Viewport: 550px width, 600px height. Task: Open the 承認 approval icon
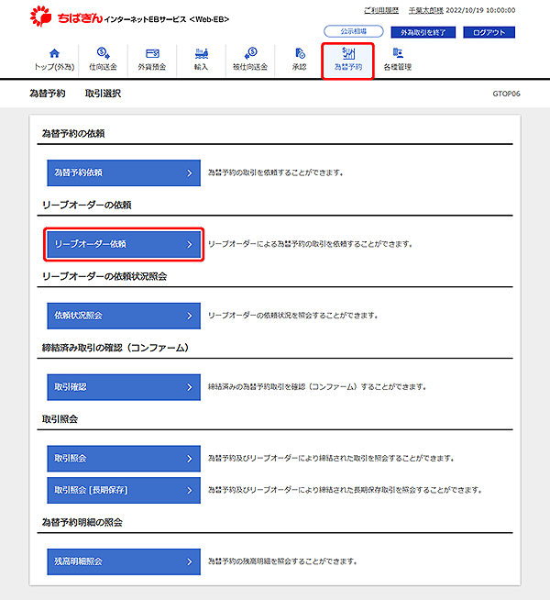point(300,53)
